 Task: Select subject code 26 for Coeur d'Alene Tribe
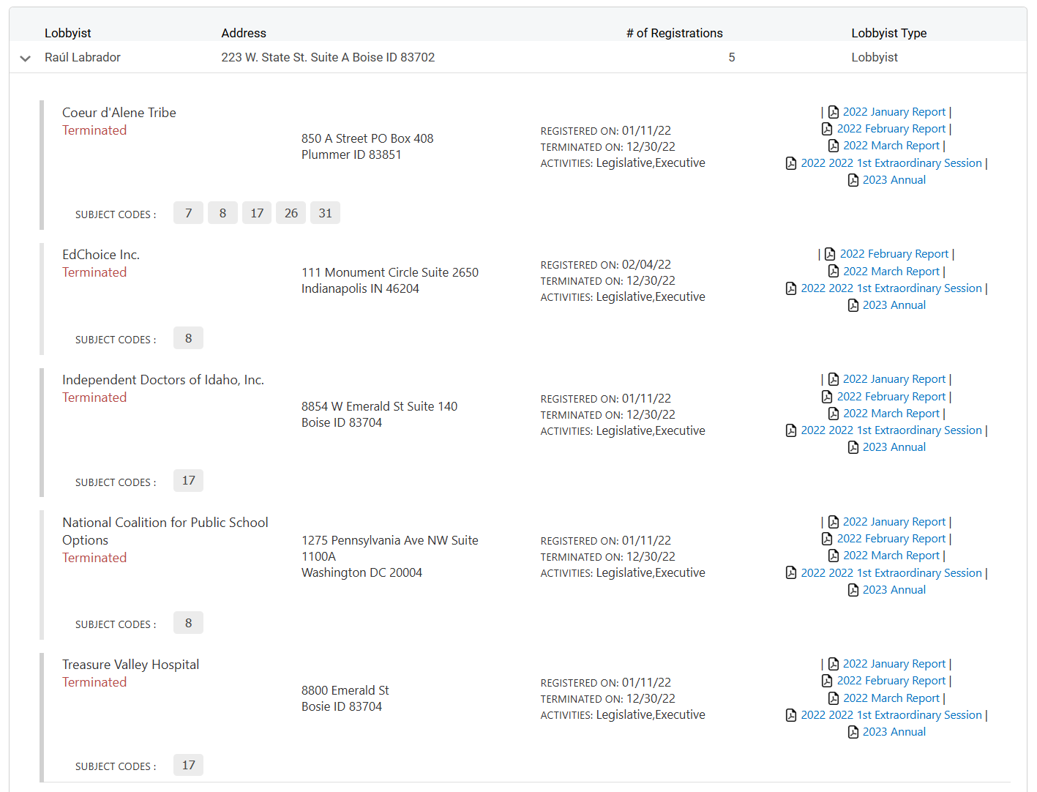(x=291, y=213)
